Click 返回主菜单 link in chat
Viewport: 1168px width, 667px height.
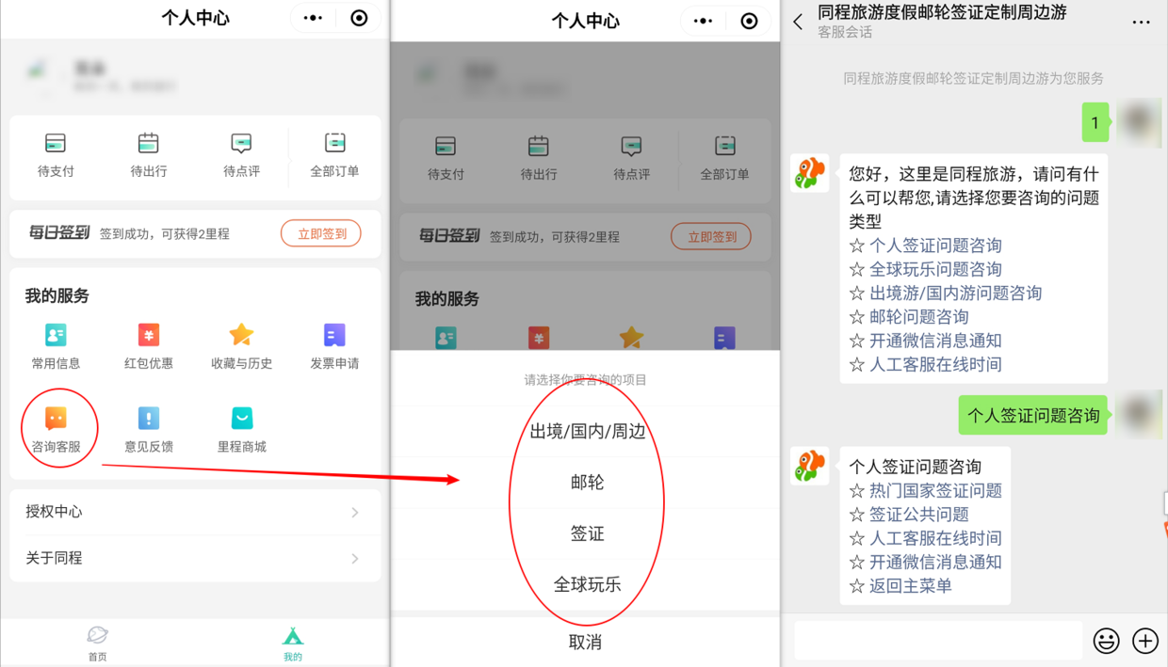point(910,586)
